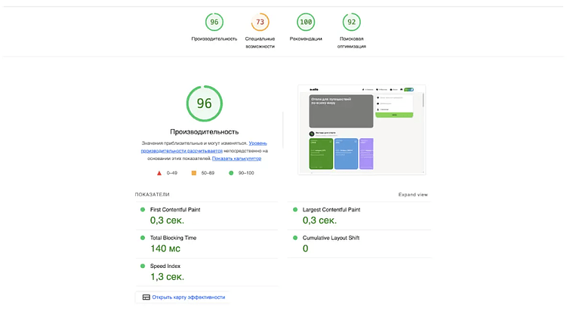This screenshot has height=311, width=567.
Task: Expand the Speed Index metric
Action: (207, 273)
